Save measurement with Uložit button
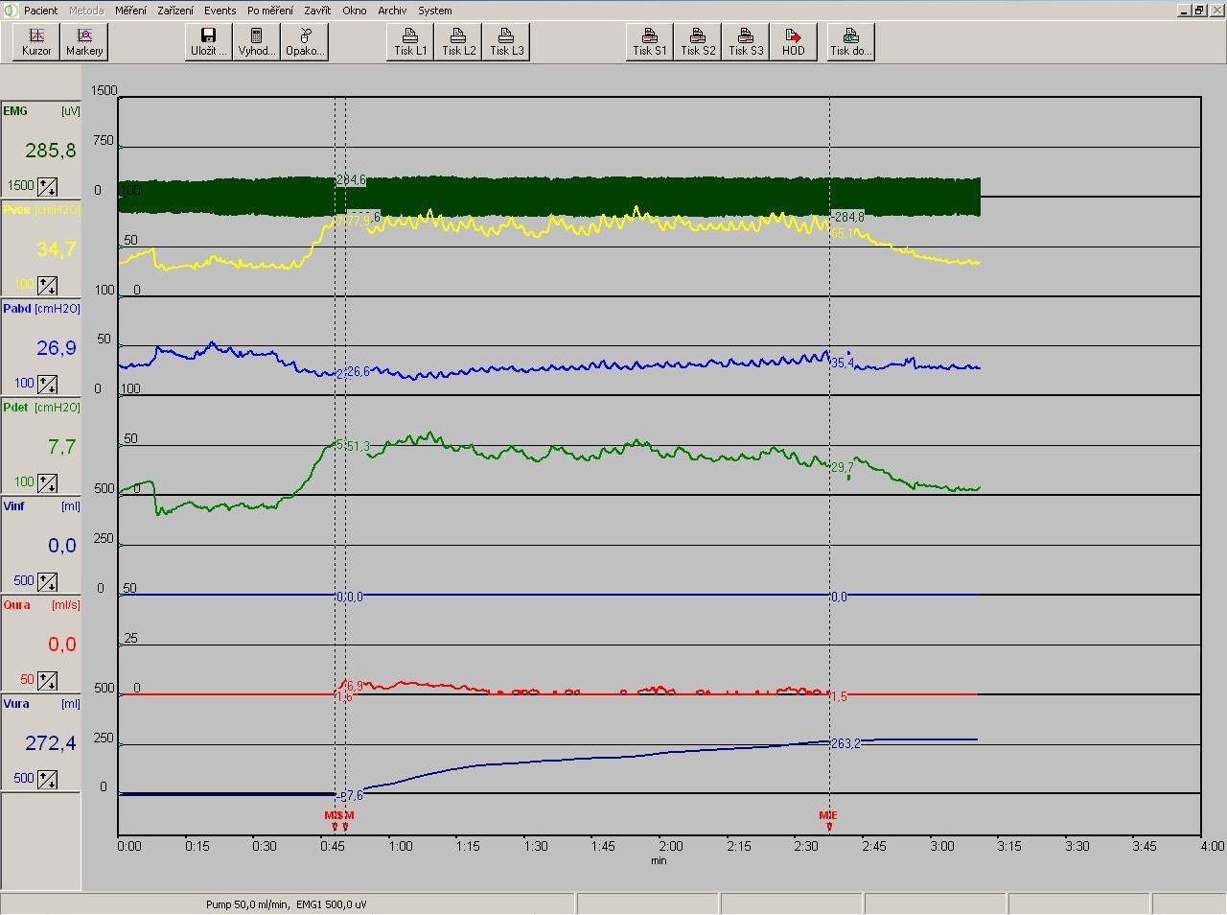The image size is (1227, 915). point(209,42)
